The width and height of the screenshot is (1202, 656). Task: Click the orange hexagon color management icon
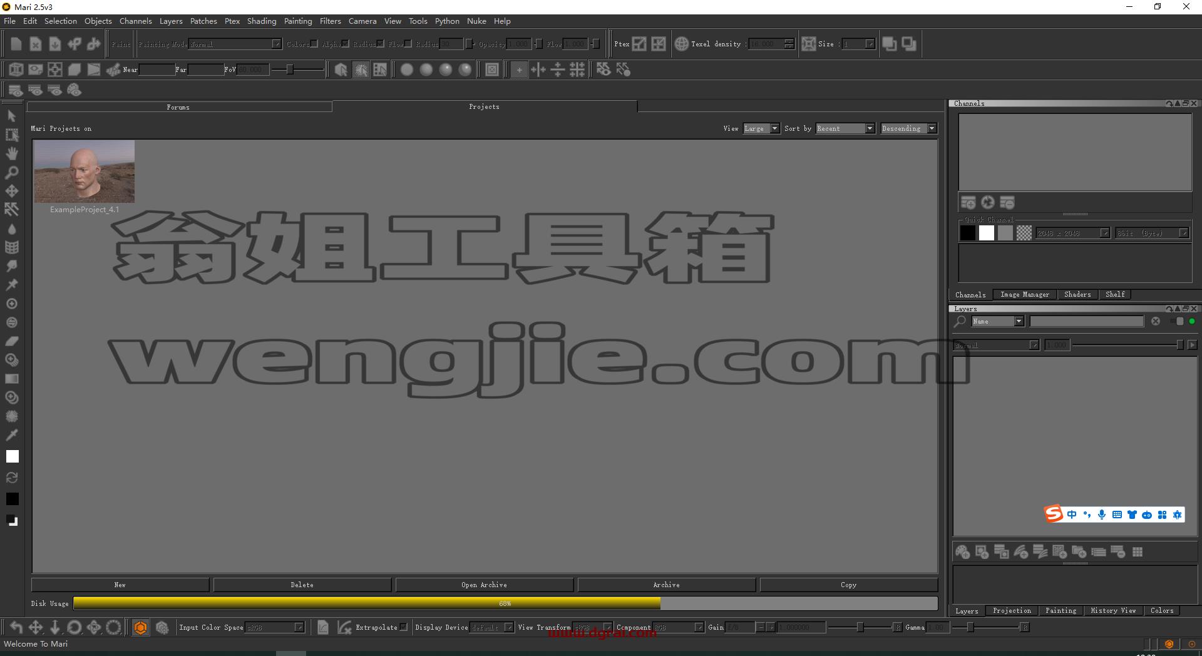click(141, 627)
